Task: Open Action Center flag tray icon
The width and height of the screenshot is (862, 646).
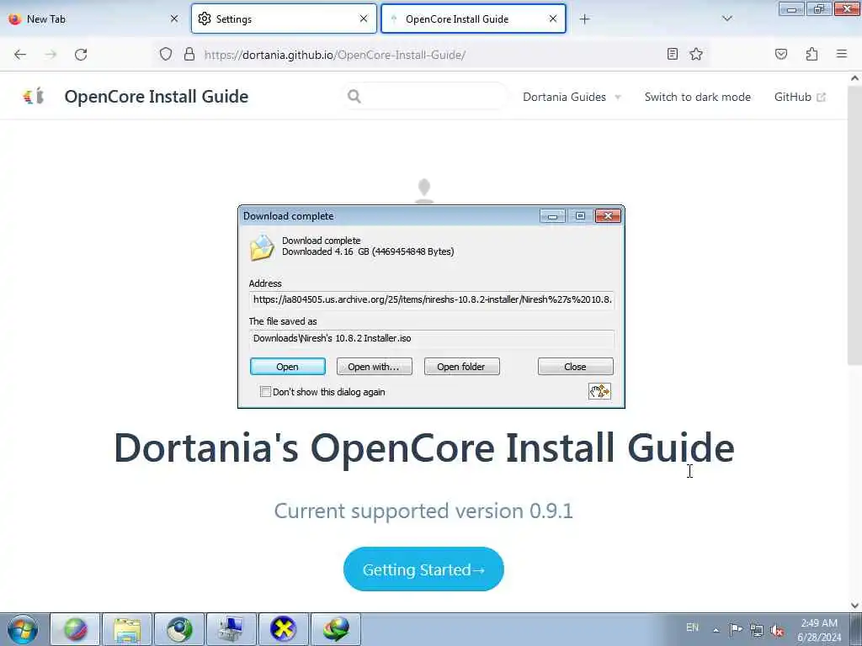Action: [x=736, y=629]
